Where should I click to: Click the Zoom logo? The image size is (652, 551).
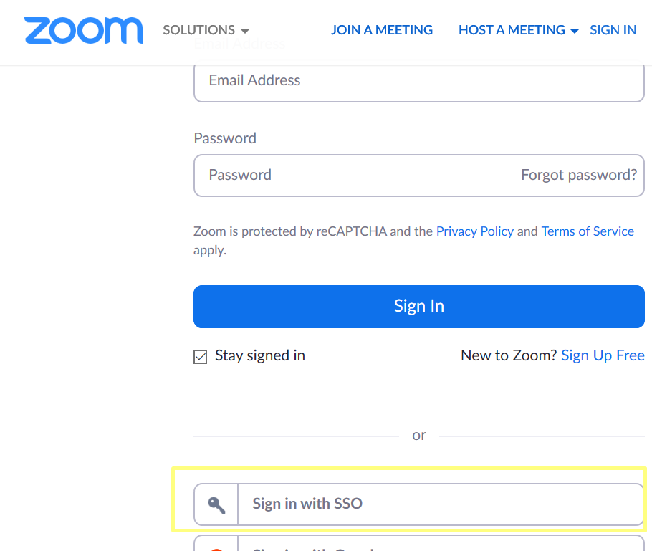pos(83,30)
